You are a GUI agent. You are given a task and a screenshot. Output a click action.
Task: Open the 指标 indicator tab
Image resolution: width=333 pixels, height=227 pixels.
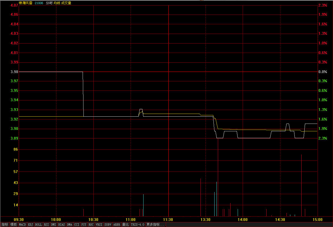tap(5, 225)
